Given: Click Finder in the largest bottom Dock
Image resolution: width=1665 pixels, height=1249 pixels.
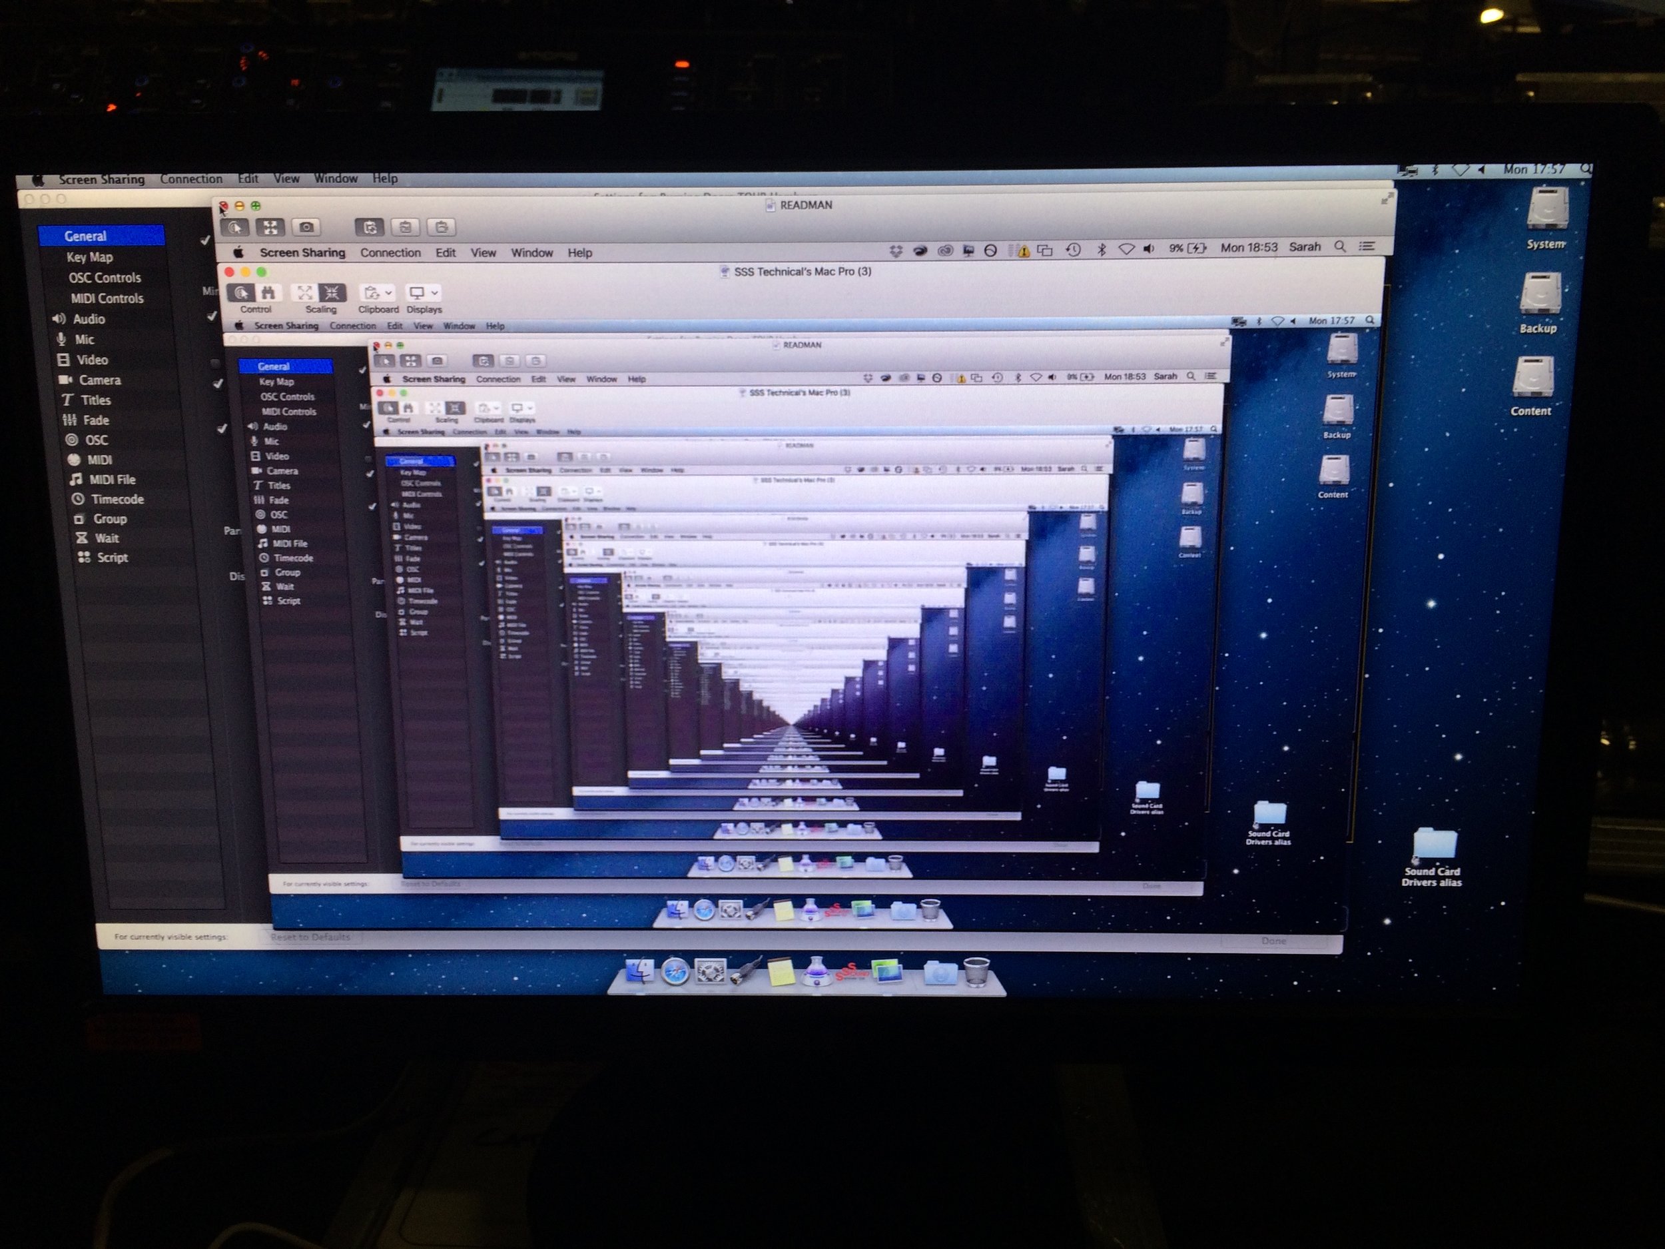Looking at the screenshot, I should tap(639, 971).
